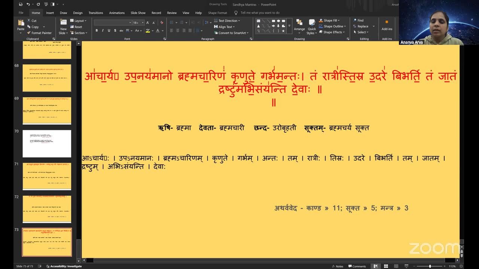Image resolution: width=479 pixels, height=269 pixels.
Task: Switch to the Design tab
Action: tap(78, 13)
